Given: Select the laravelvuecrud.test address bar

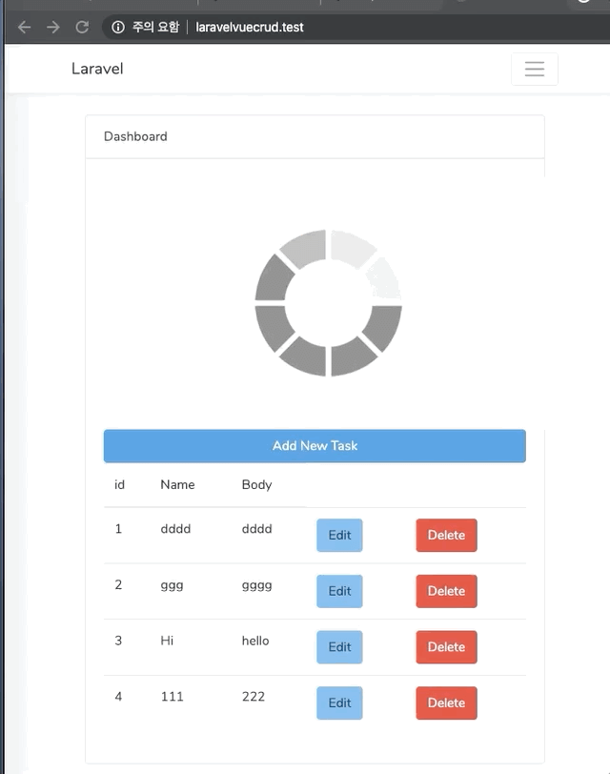Looking at the screenshot, I should pyautogui.click(x=249, y=27).
